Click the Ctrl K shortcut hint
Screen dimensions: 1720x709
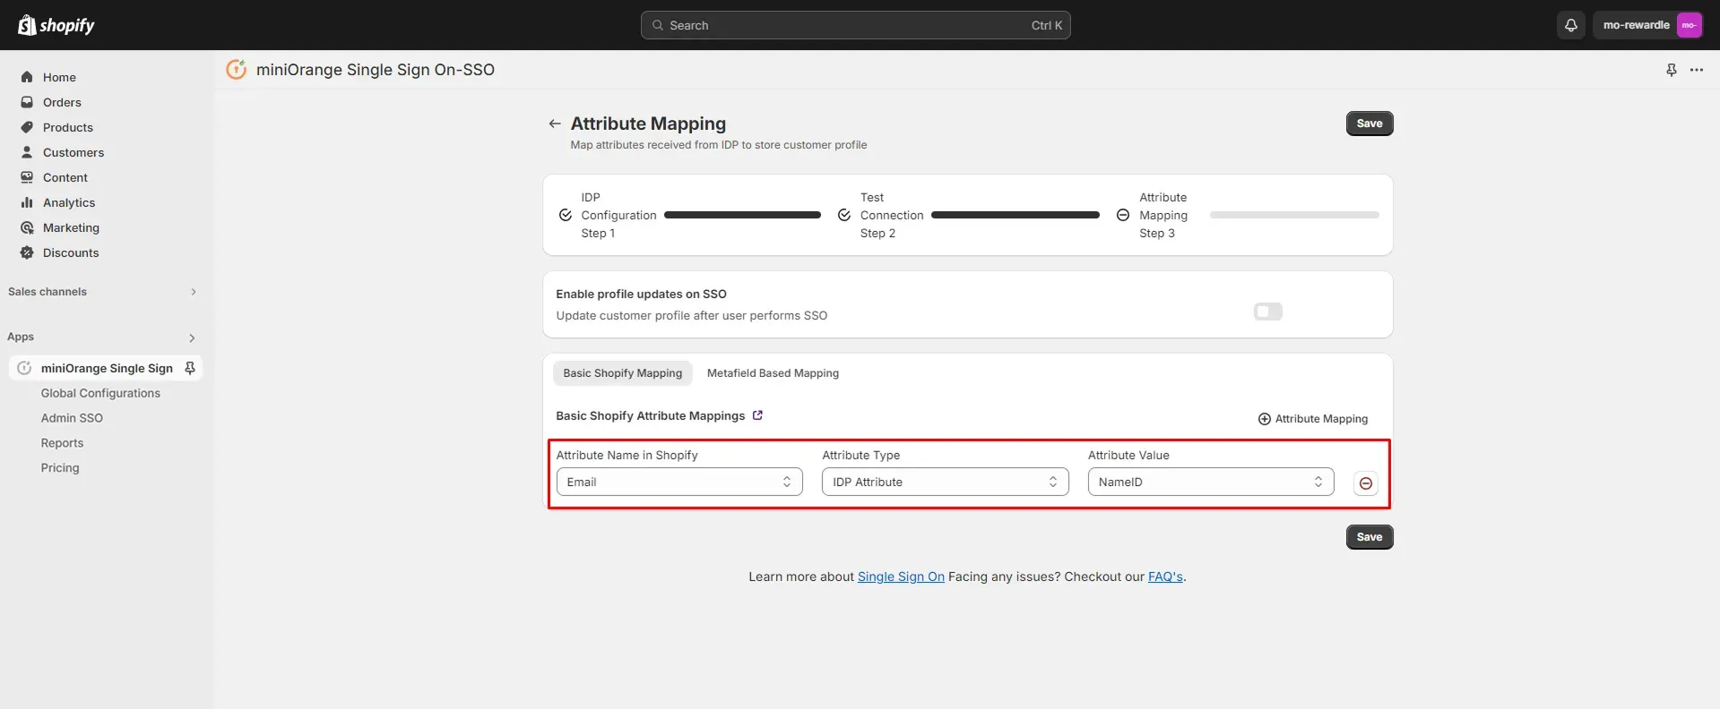tap(1047, 25)
